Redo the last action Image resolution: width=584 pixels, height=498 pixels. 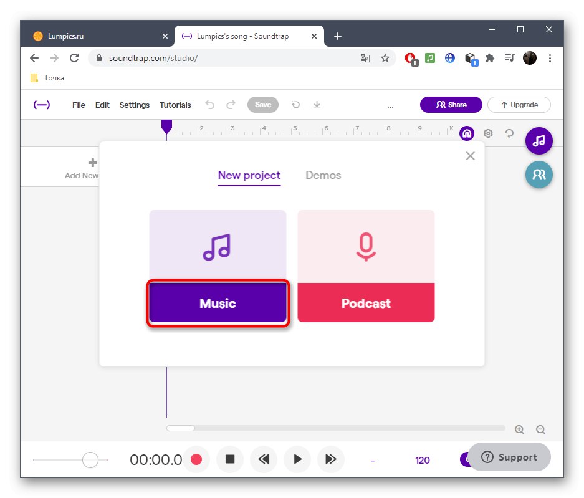click(x=231, y=105)
